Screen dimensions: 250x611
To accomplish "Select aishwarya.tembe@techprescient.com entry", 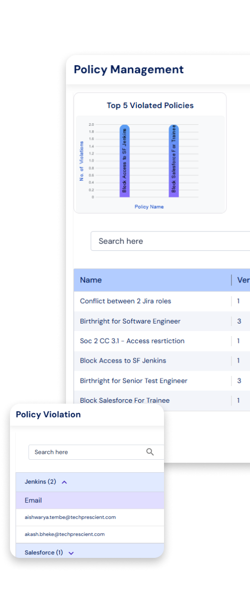I will pos(70,517).
